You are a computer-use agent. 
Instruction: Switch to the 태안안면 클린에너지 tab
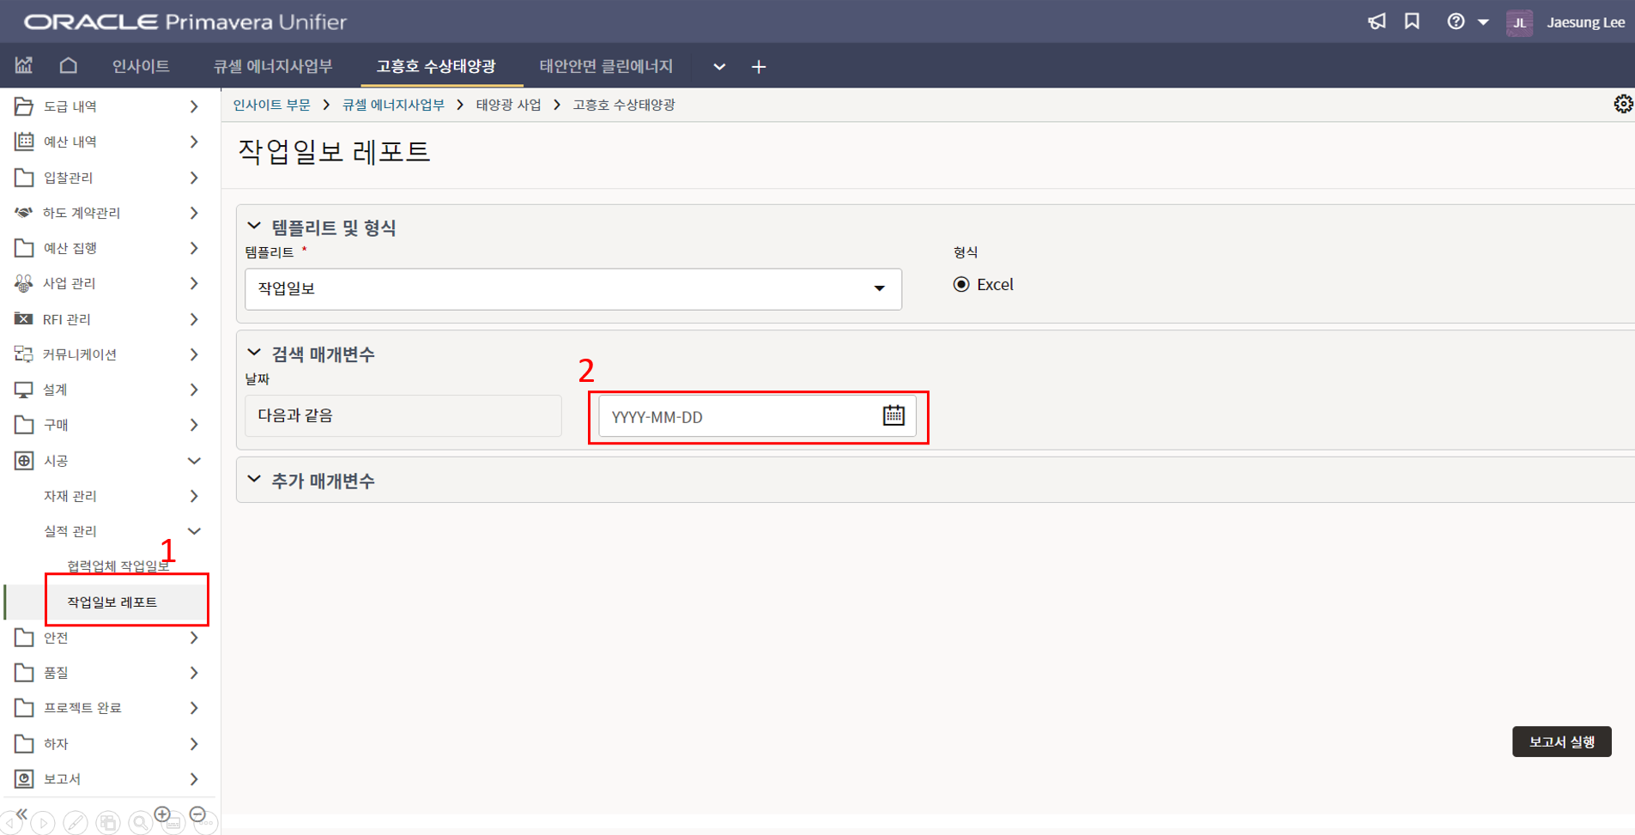606,67
